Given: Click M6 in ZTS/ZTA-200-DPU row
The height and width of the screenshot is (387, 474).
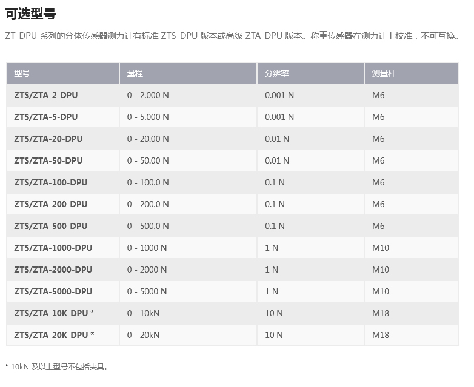Looking at the screenshot, I should pos(378,204).
